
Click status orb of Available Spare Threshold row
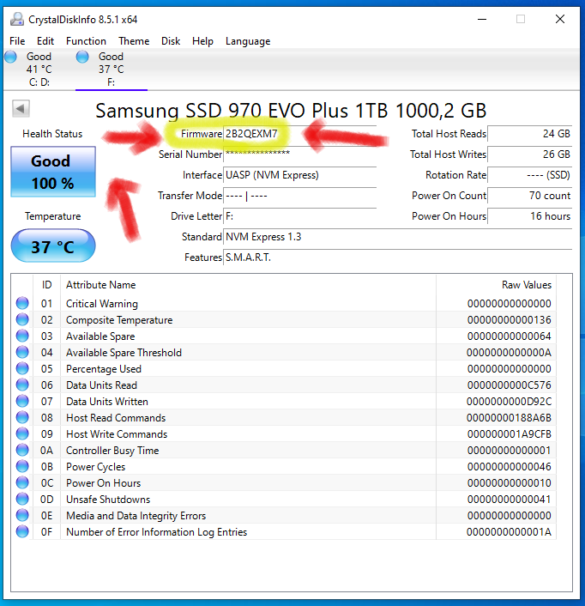coord(22,352)
